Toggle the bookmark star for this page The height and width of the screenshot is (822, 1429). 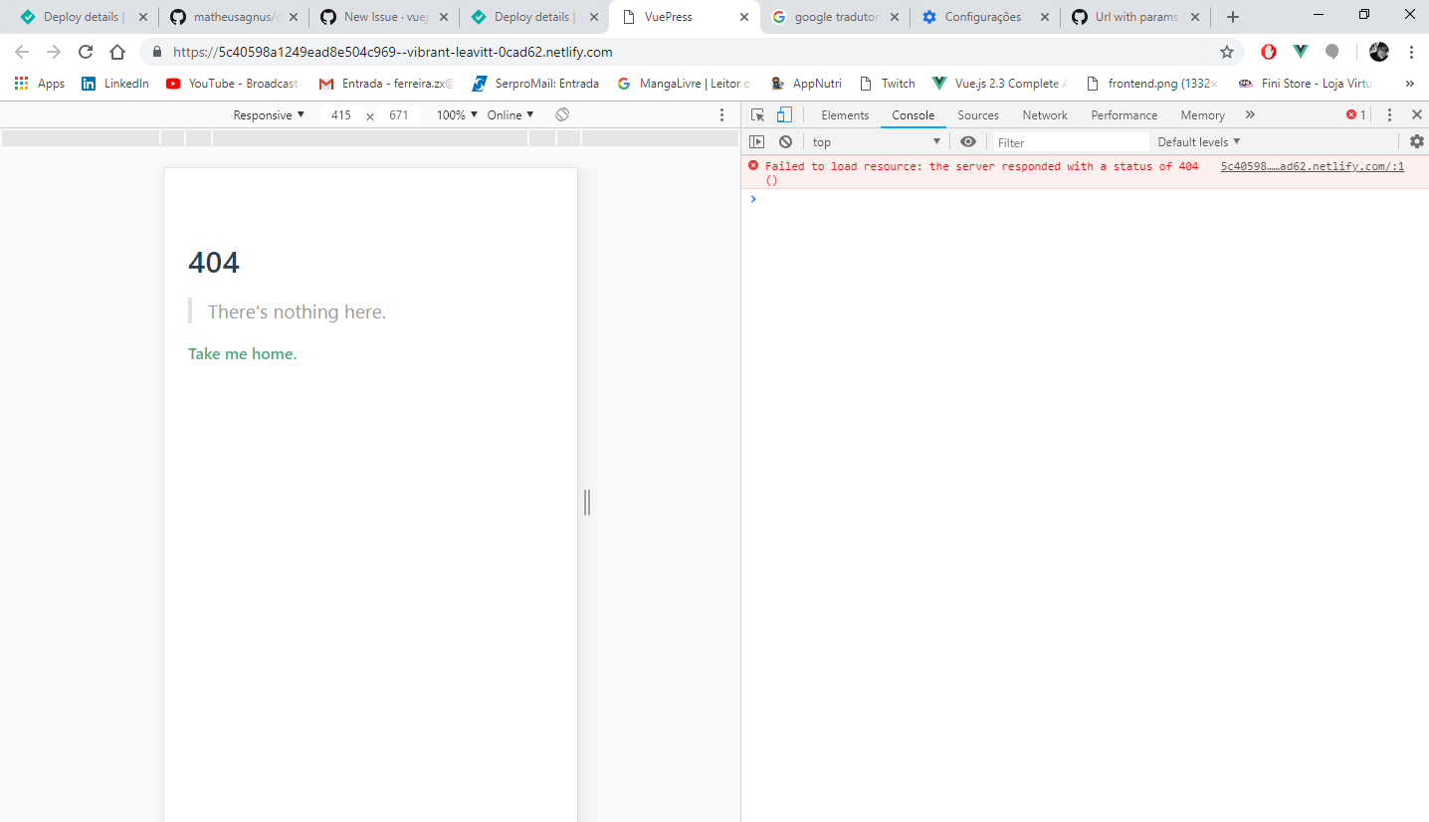point(1227,52)
